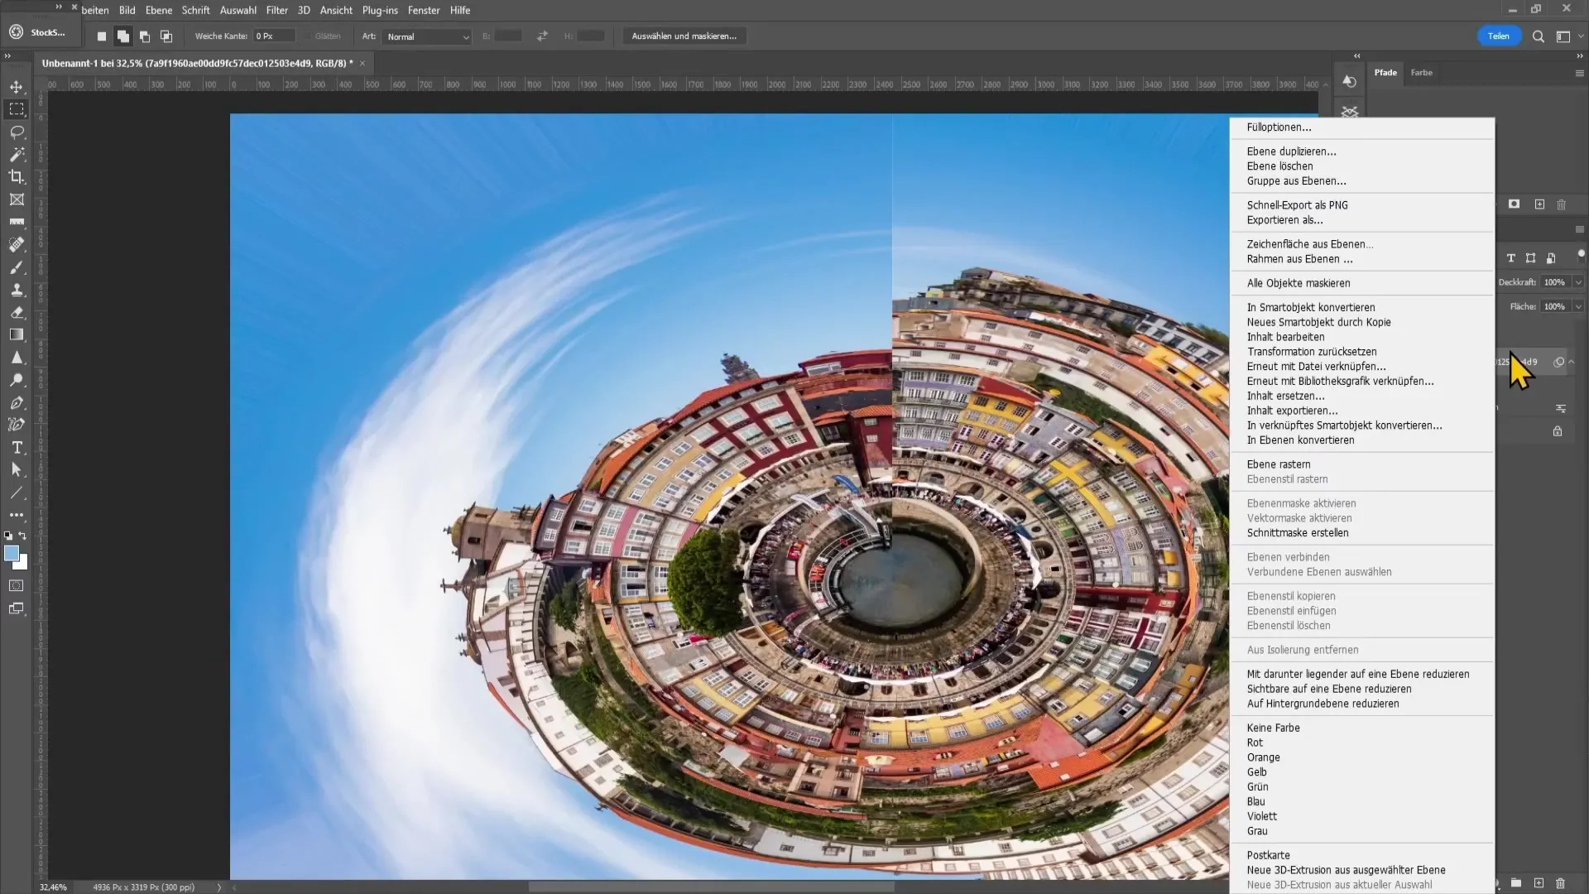Select the Brush tool

pos(17,267)
